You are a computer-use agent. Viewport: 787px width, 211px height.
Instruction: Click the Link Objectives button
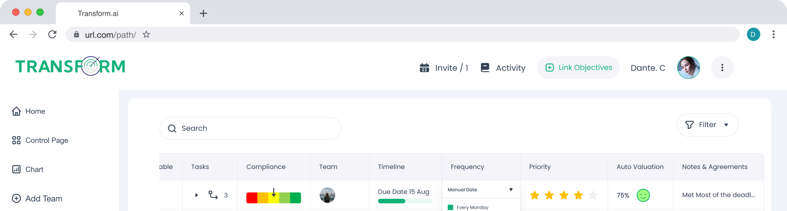(578, 68)
